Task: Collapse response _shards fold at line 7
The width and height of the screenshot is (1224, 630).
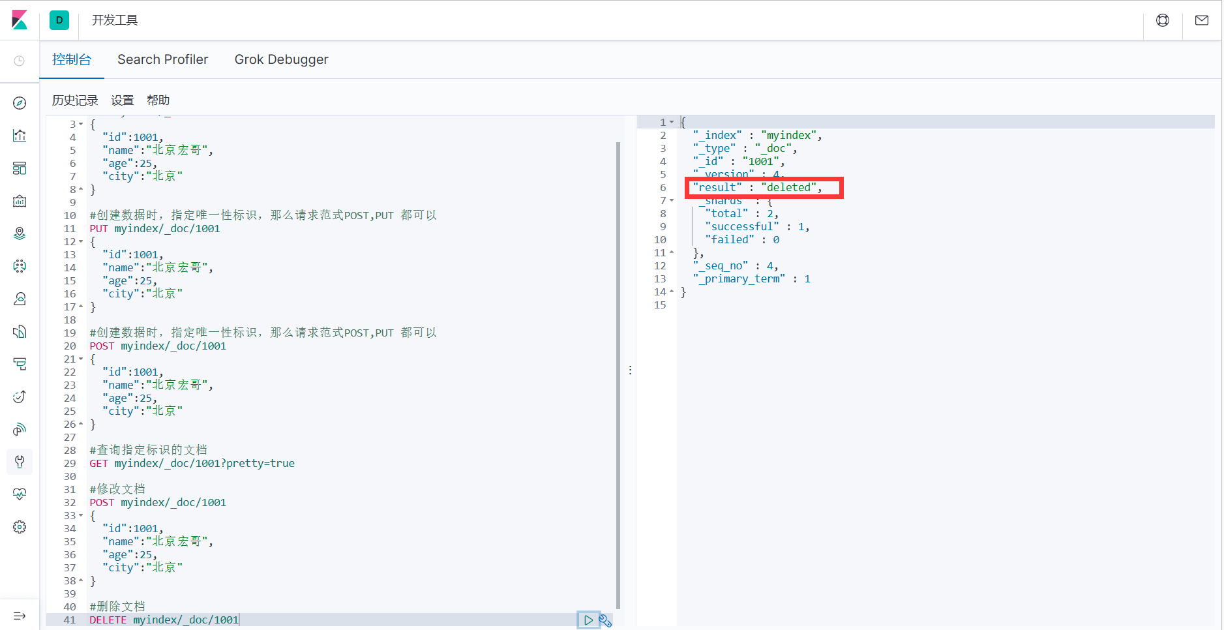Action: 672,200
